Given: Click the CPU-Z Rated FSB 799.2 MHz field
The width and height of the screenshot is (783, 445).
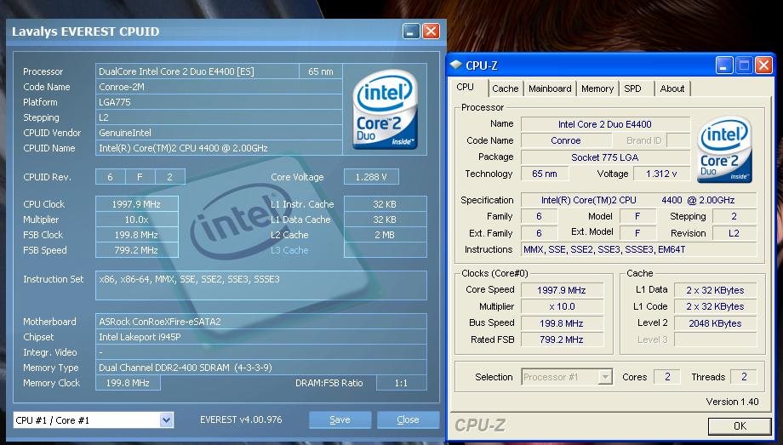Looking at the screenshot, I should click(562, 339).
